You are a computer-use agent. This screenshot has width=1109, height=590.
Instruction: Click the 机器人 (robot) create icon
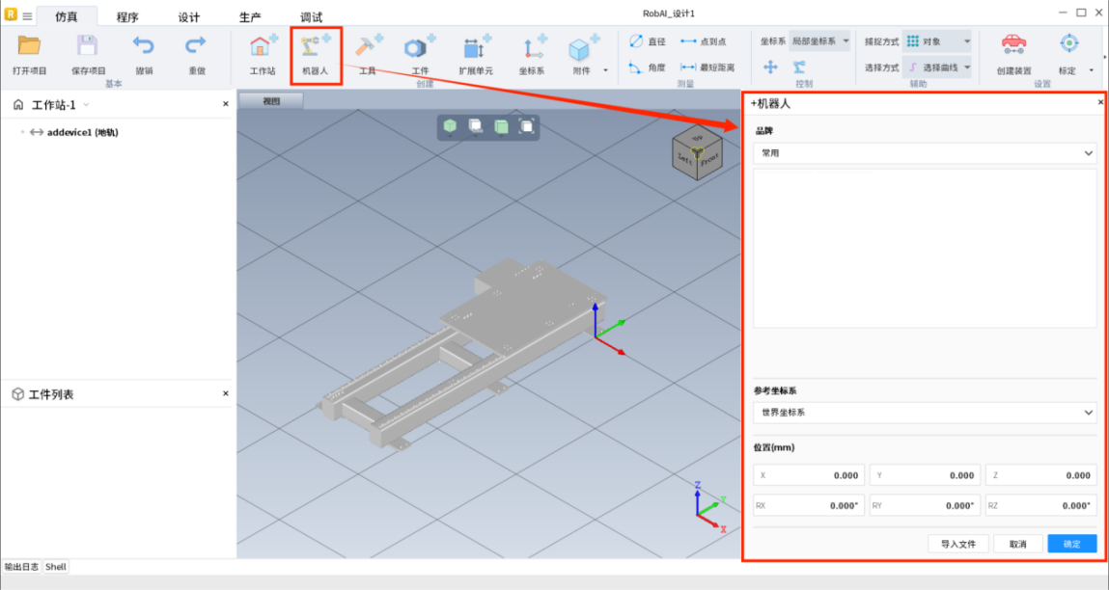(x=315, y=48)
